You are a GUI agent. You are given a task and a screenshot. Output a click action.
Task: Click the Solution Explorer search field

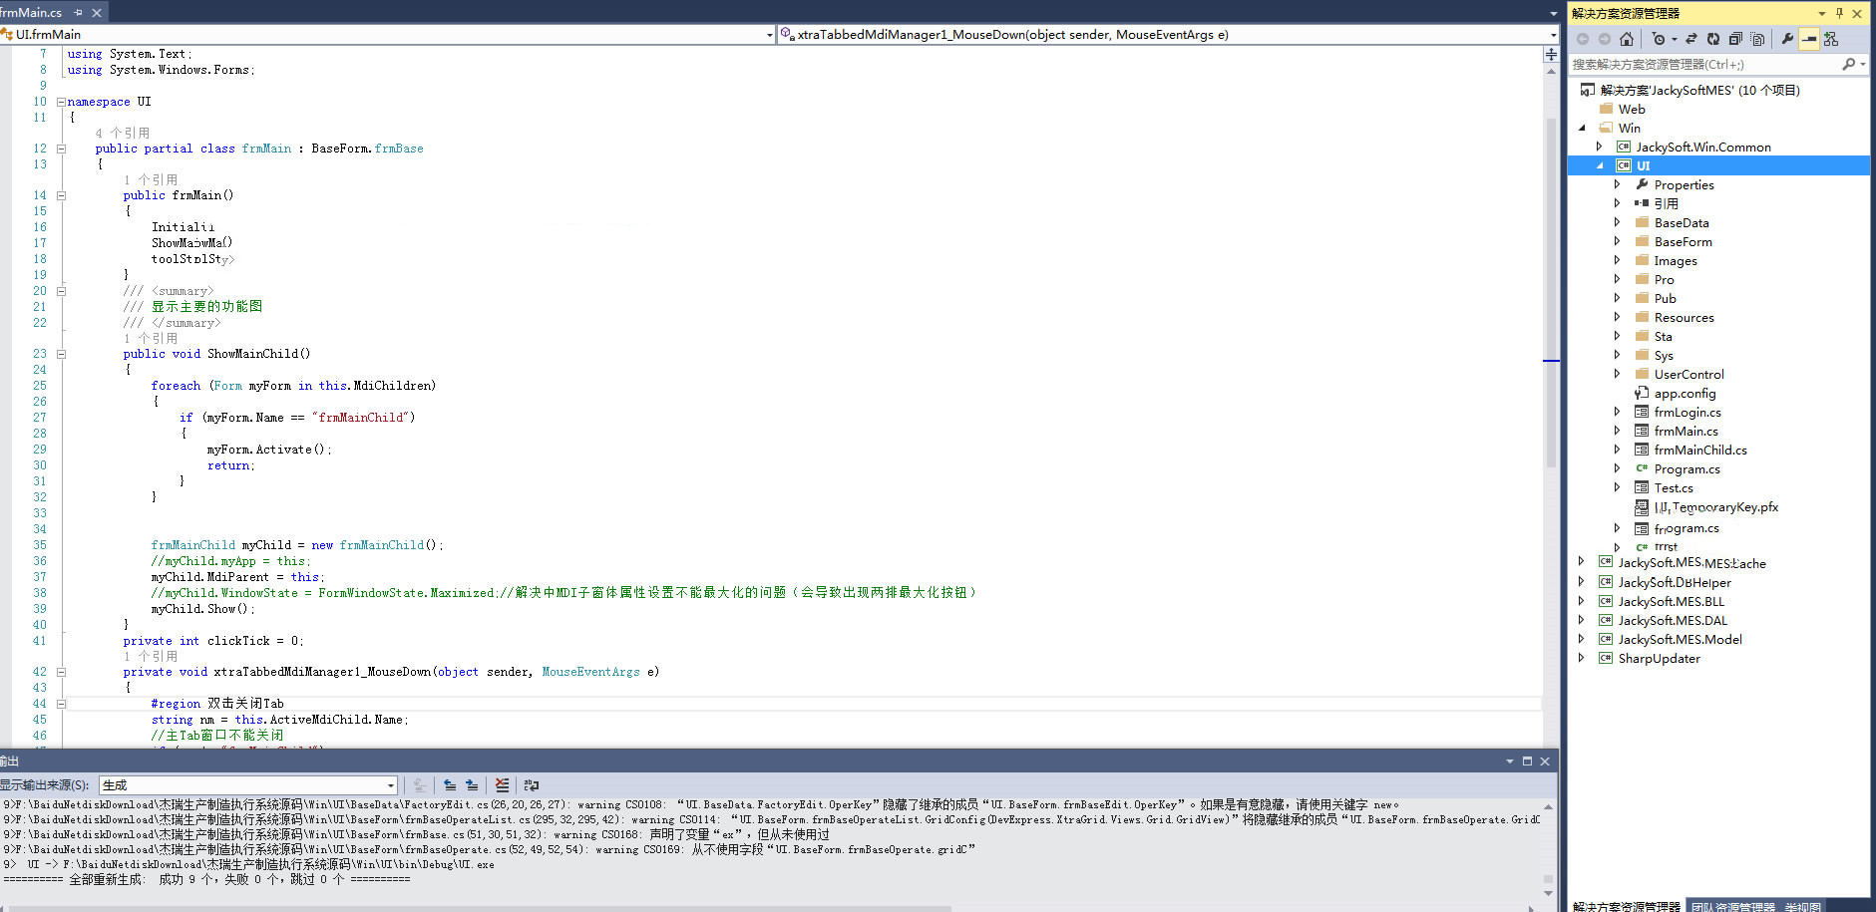(1704, 64)
